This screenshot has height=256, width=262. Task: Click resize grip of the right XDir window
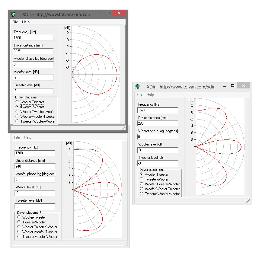coord(248,201)
